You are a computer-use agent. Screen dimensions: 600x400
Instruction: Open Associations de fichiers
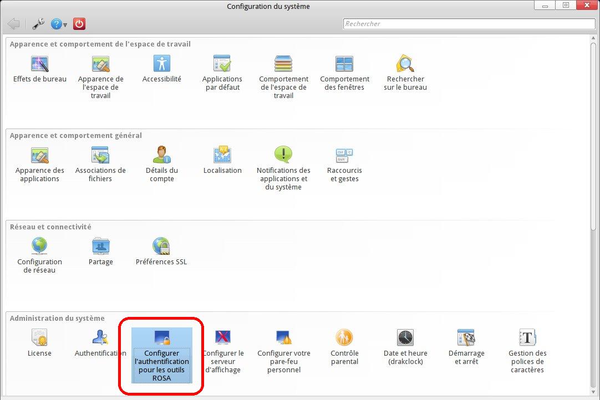100,165
